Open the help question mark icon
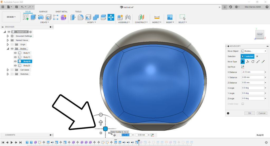The width and height of the screenshot is (270, 146). [267, 7]
